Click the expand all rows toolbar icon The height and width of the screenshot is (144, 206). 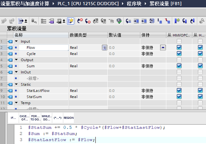pyautogui.click(x=44, y=21)
